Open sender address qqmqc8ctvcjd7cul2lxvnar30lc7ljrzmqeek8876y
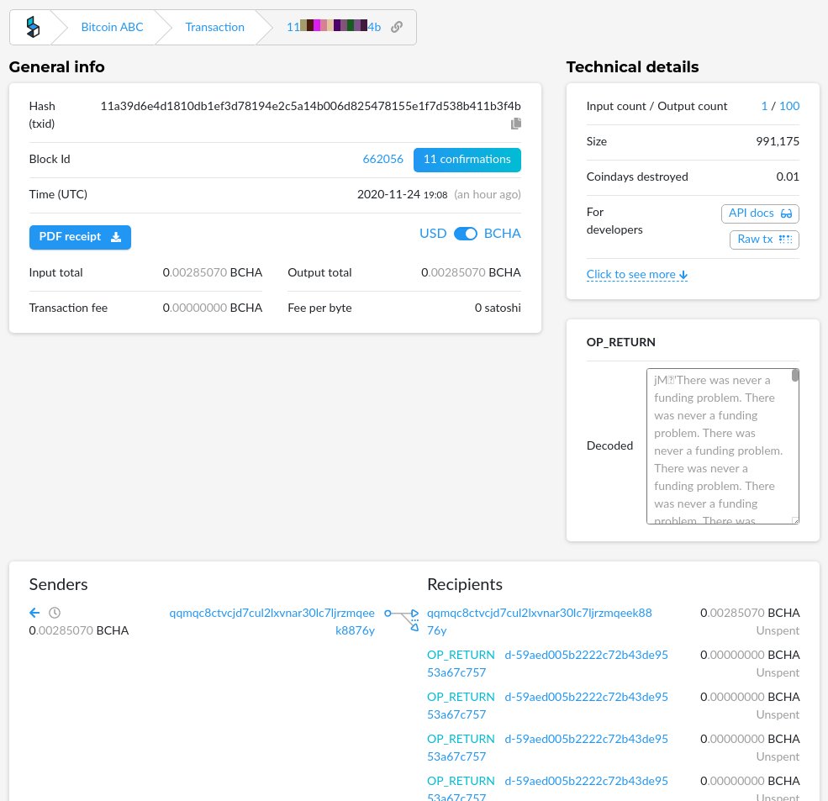 (x=272, y=622)
